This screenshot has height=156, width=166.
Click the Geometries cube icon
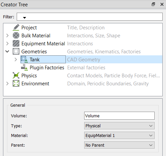[x=16, y=51]
